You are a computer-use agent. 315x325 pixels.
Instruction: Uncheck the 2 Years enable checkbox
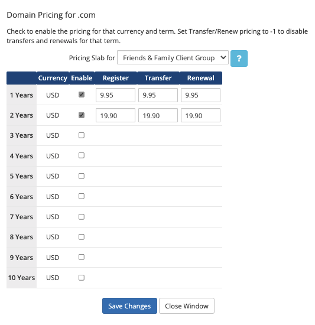(x=82, y=115)
